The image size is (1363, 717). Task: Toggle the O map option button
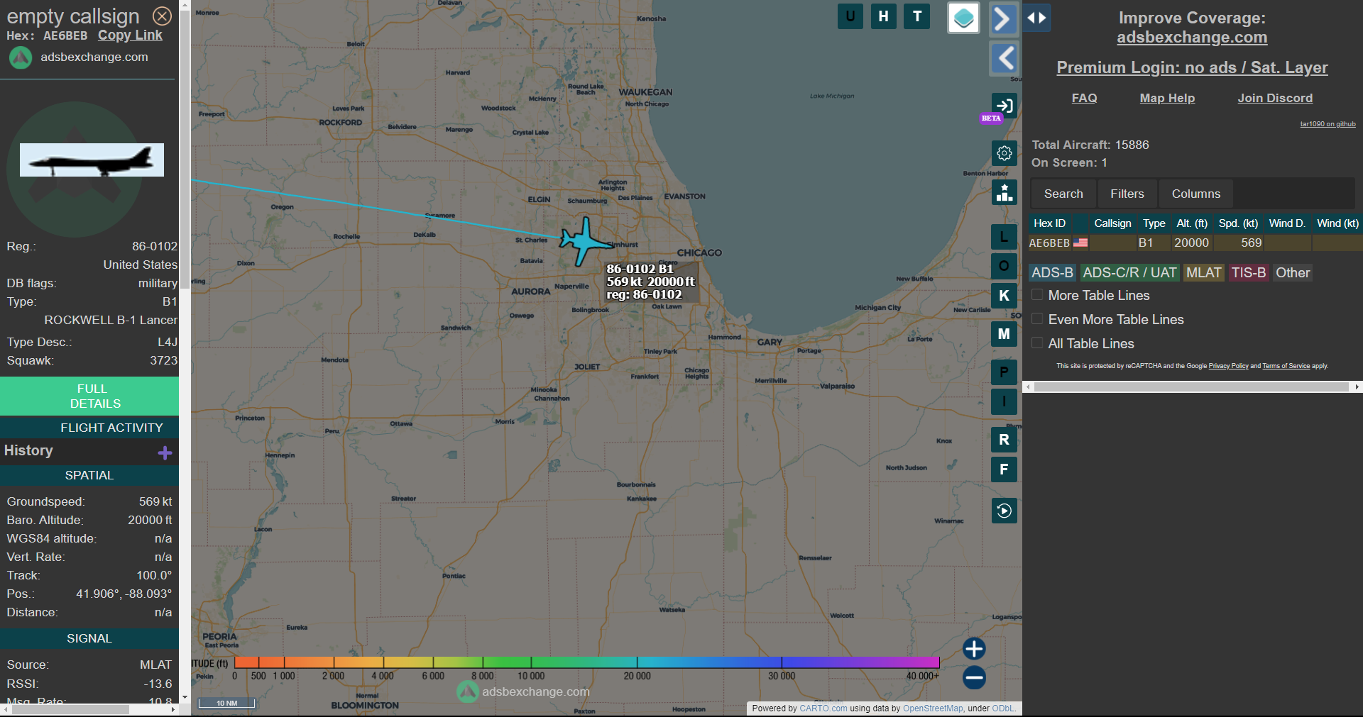[x=1004, y=266]
